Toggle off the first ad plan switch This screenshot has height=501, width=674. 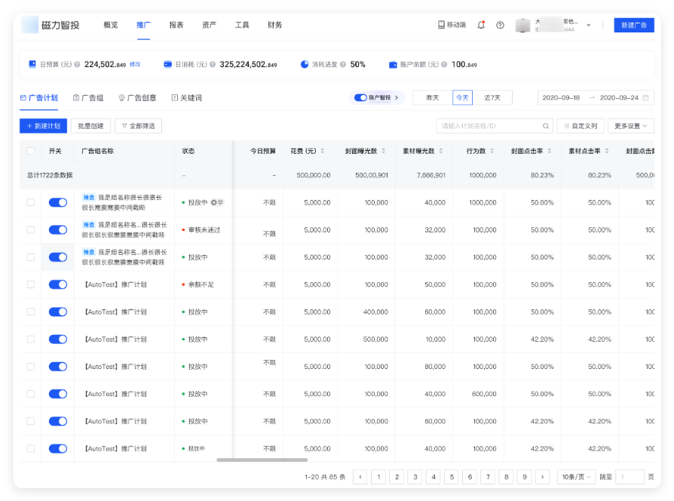[57, 202]
